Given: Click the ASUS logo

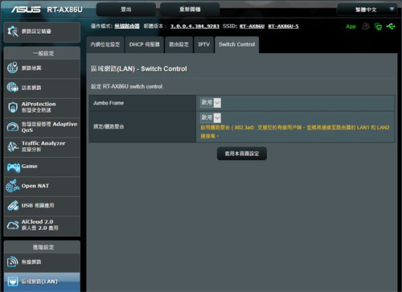Looking at the screenshot, I should (x=26, y=10).
